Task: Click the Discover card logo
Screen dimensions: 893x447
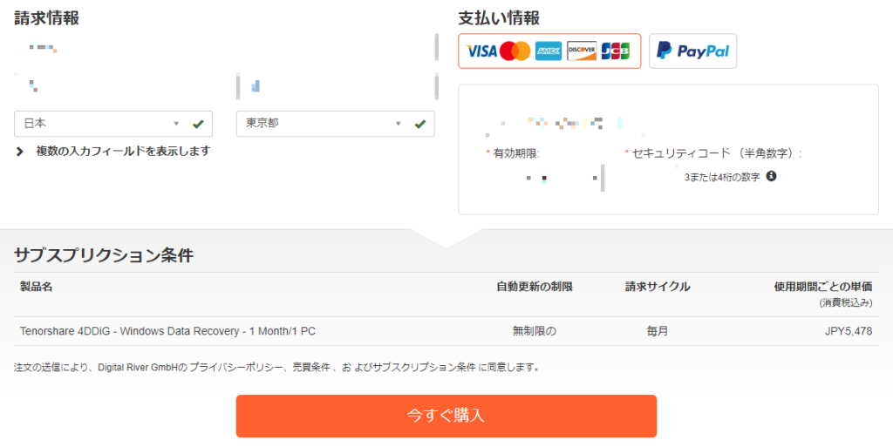Action: [x=582, y=51]
